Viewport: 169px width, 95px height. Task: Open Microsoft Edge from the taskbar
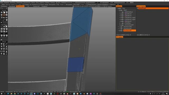pyautogui.click(x=8, y=94)
